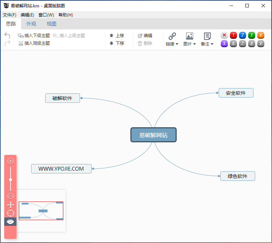Viewport: 272px width, 243px height.
Task: Click the 删除 delete button
Action: point(145,43)
